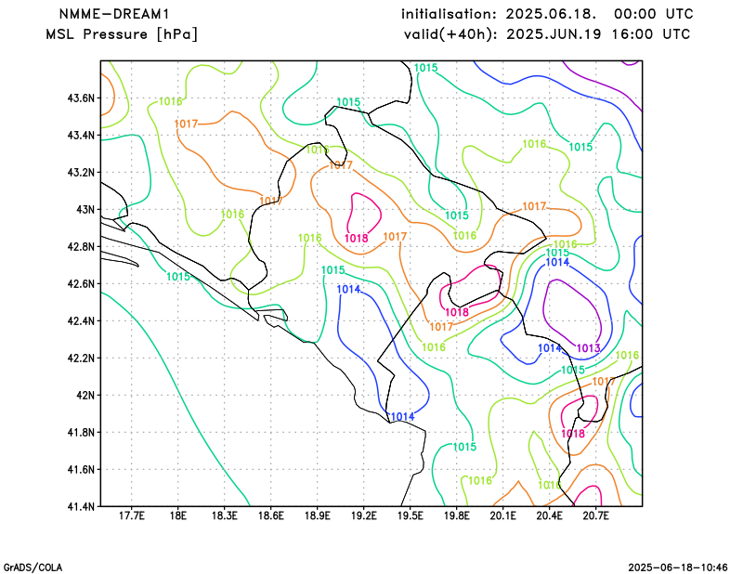Click the 41.8N latitude label
The width and height of the screenshot is (743, 574).
point(81,432)
